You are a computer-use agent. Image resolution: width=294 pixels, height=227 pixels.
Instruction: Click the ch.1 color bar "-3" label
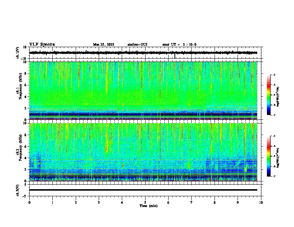[x=274, y=75]
